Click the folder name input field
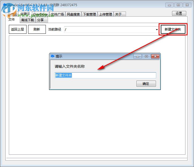The width and height of the screenshot is (194, 167). pyautogui.click(x=105, y=75)
